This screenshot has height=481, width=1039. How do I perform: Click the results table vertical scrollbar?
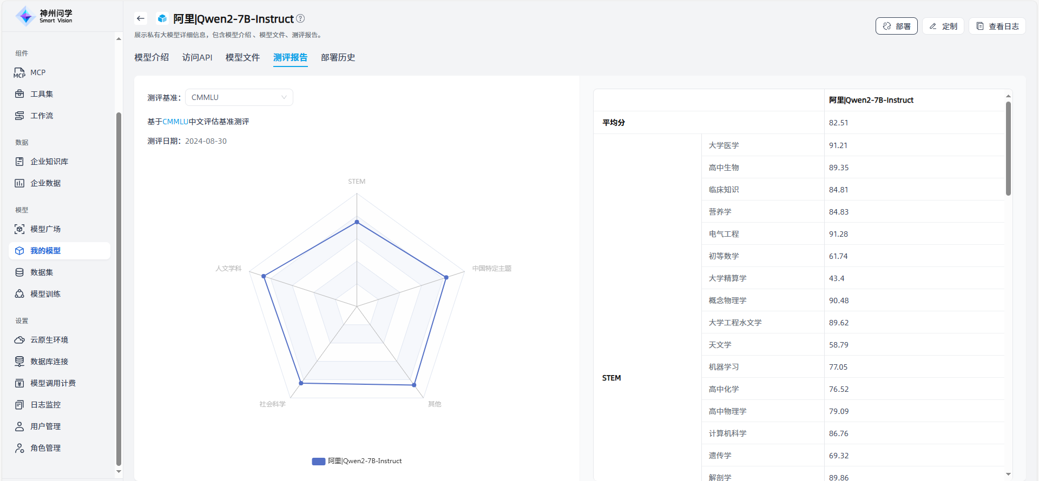tap(1008, 149)
